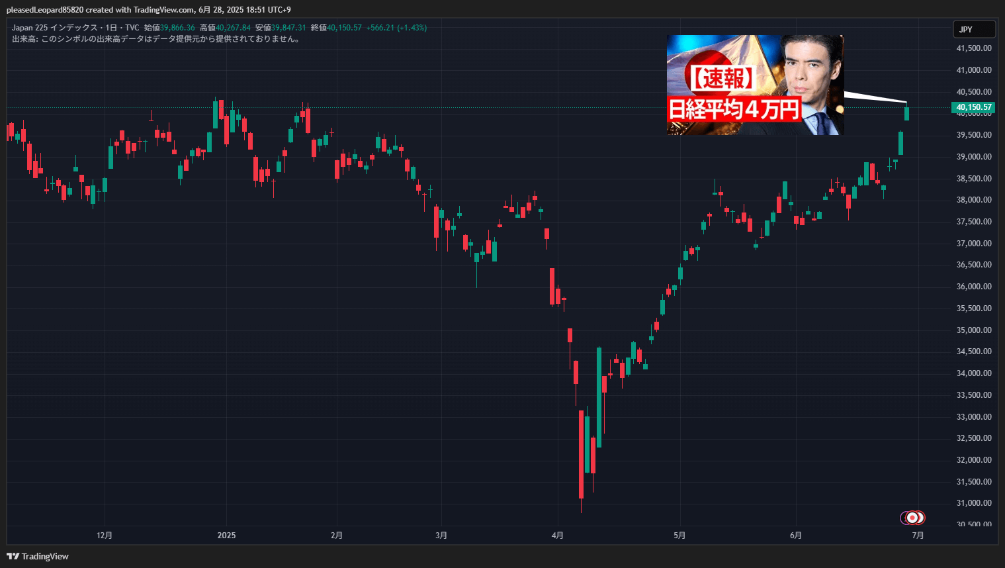
Task: Select the 2025 label on the time axis
Action: click(x=226, y=535)
